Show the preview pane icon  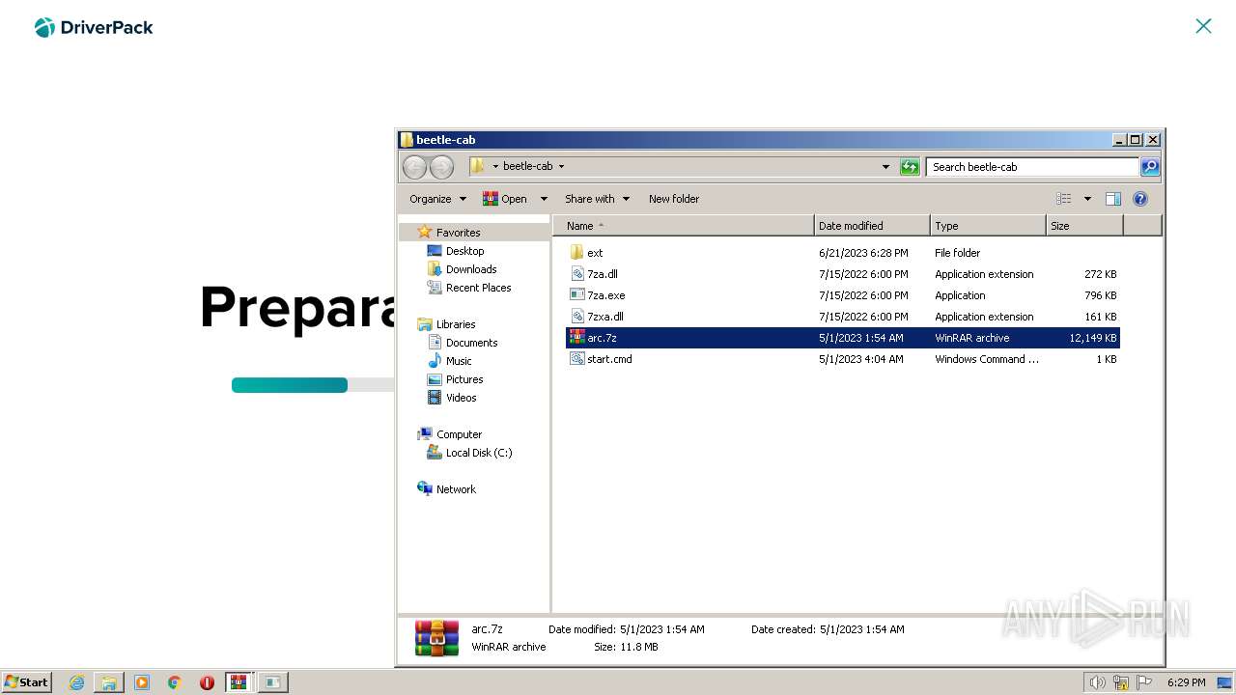coord(1113,199)
